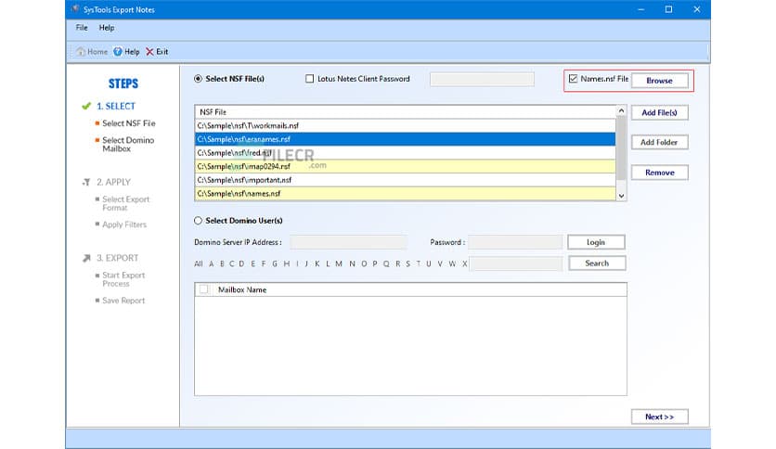Viewport: 776px width, 449px height.
Task: Click the Add Folder button
Action: [x=659, y=143]
